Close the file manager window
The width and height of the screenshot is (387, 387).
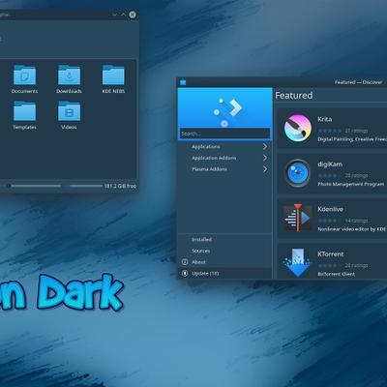point(133,15)
